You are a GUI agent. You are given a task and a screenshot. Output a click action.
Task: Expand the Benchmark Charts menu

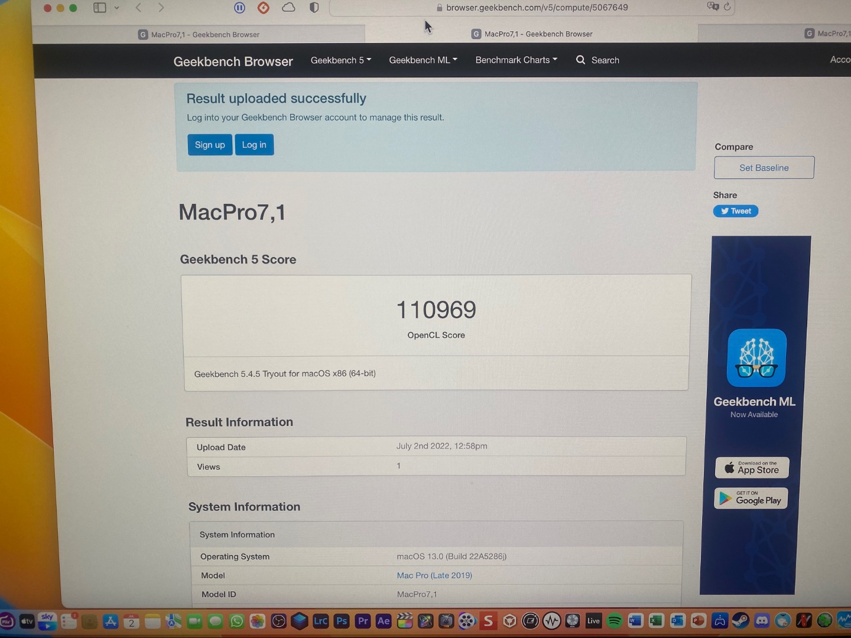[517, 60]
